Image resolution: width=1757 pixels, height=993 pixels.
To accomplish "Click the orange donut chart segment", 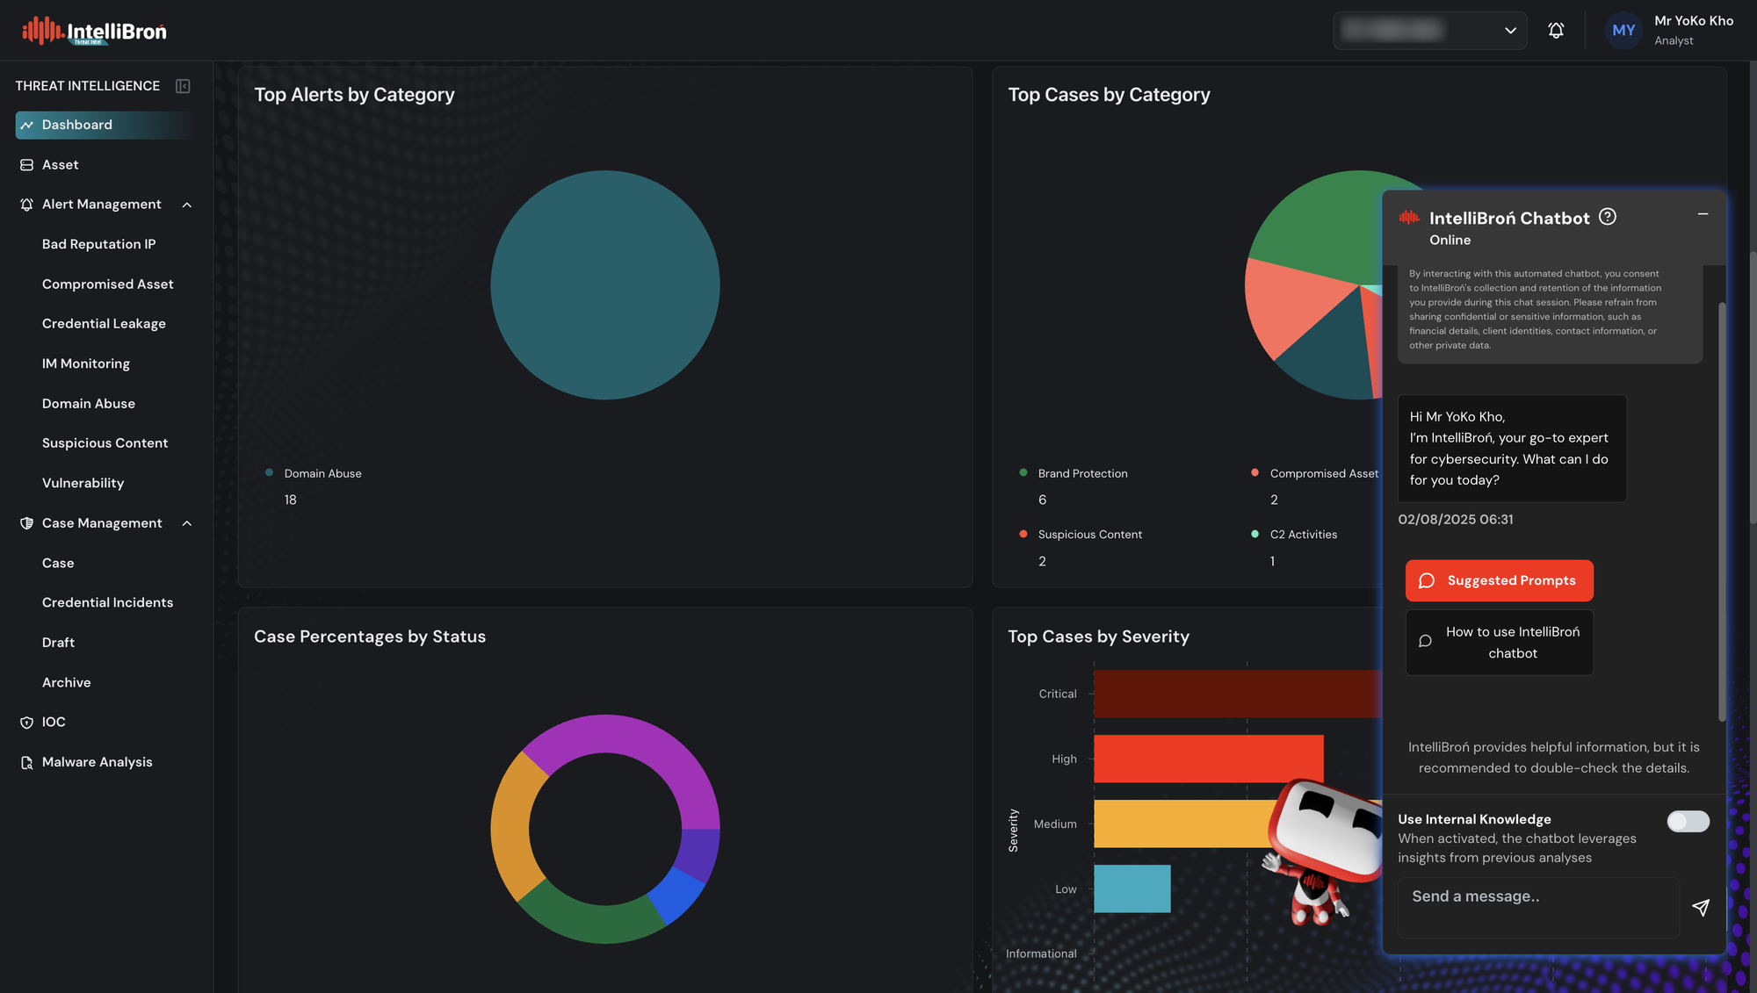I will (514, 825).
